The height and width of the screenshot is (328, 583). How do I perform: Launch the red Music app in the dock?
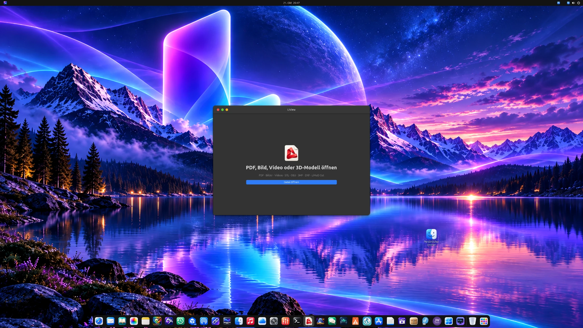coord(251,321)
